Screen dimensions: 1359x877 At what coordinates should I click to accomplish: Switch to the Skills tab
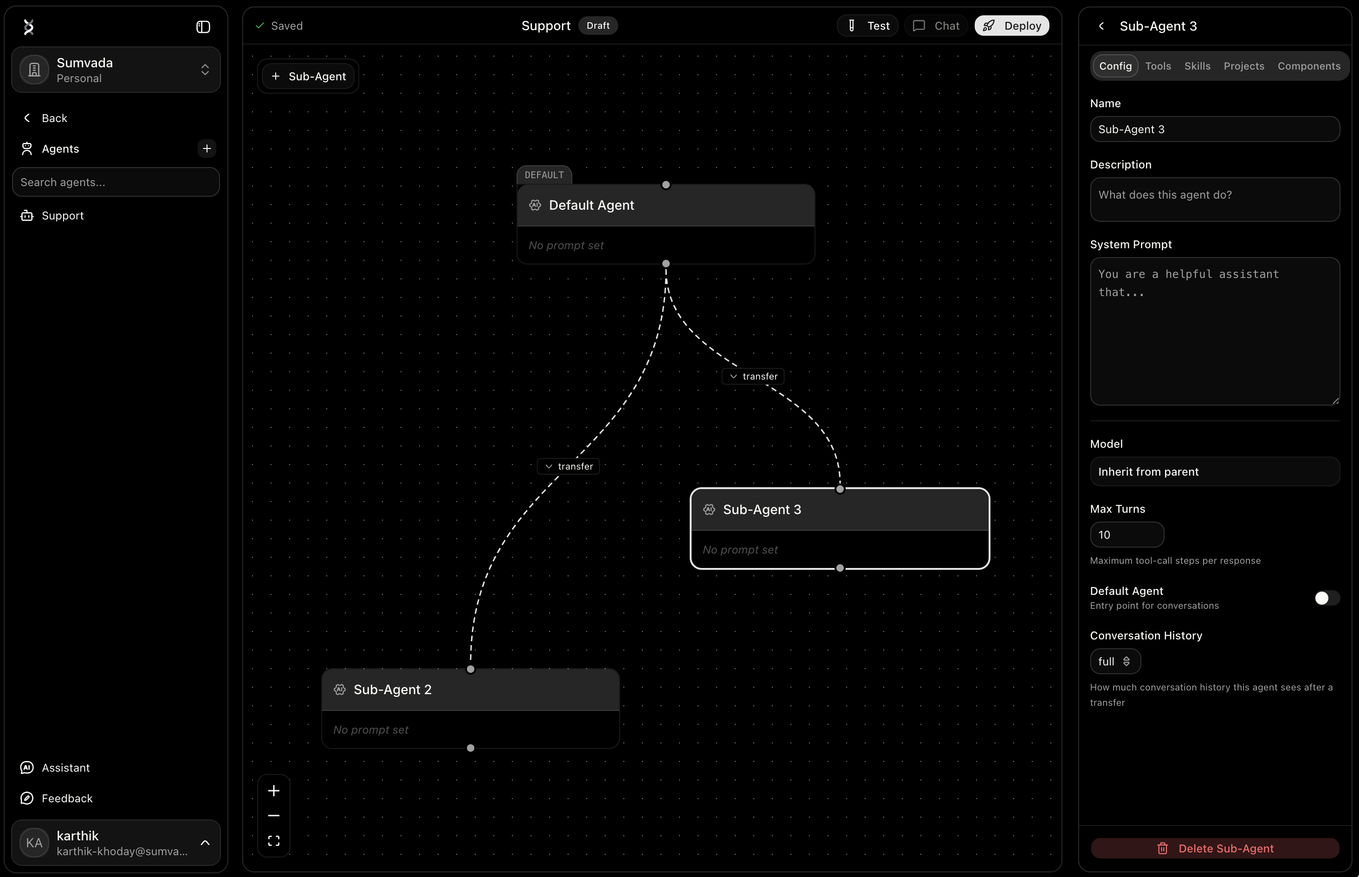tap(1197, 66)
